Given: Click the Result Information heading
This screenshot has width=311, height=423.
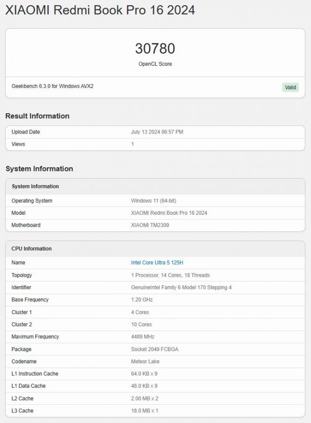Looking at the screenshot, I should click(38, 116).
